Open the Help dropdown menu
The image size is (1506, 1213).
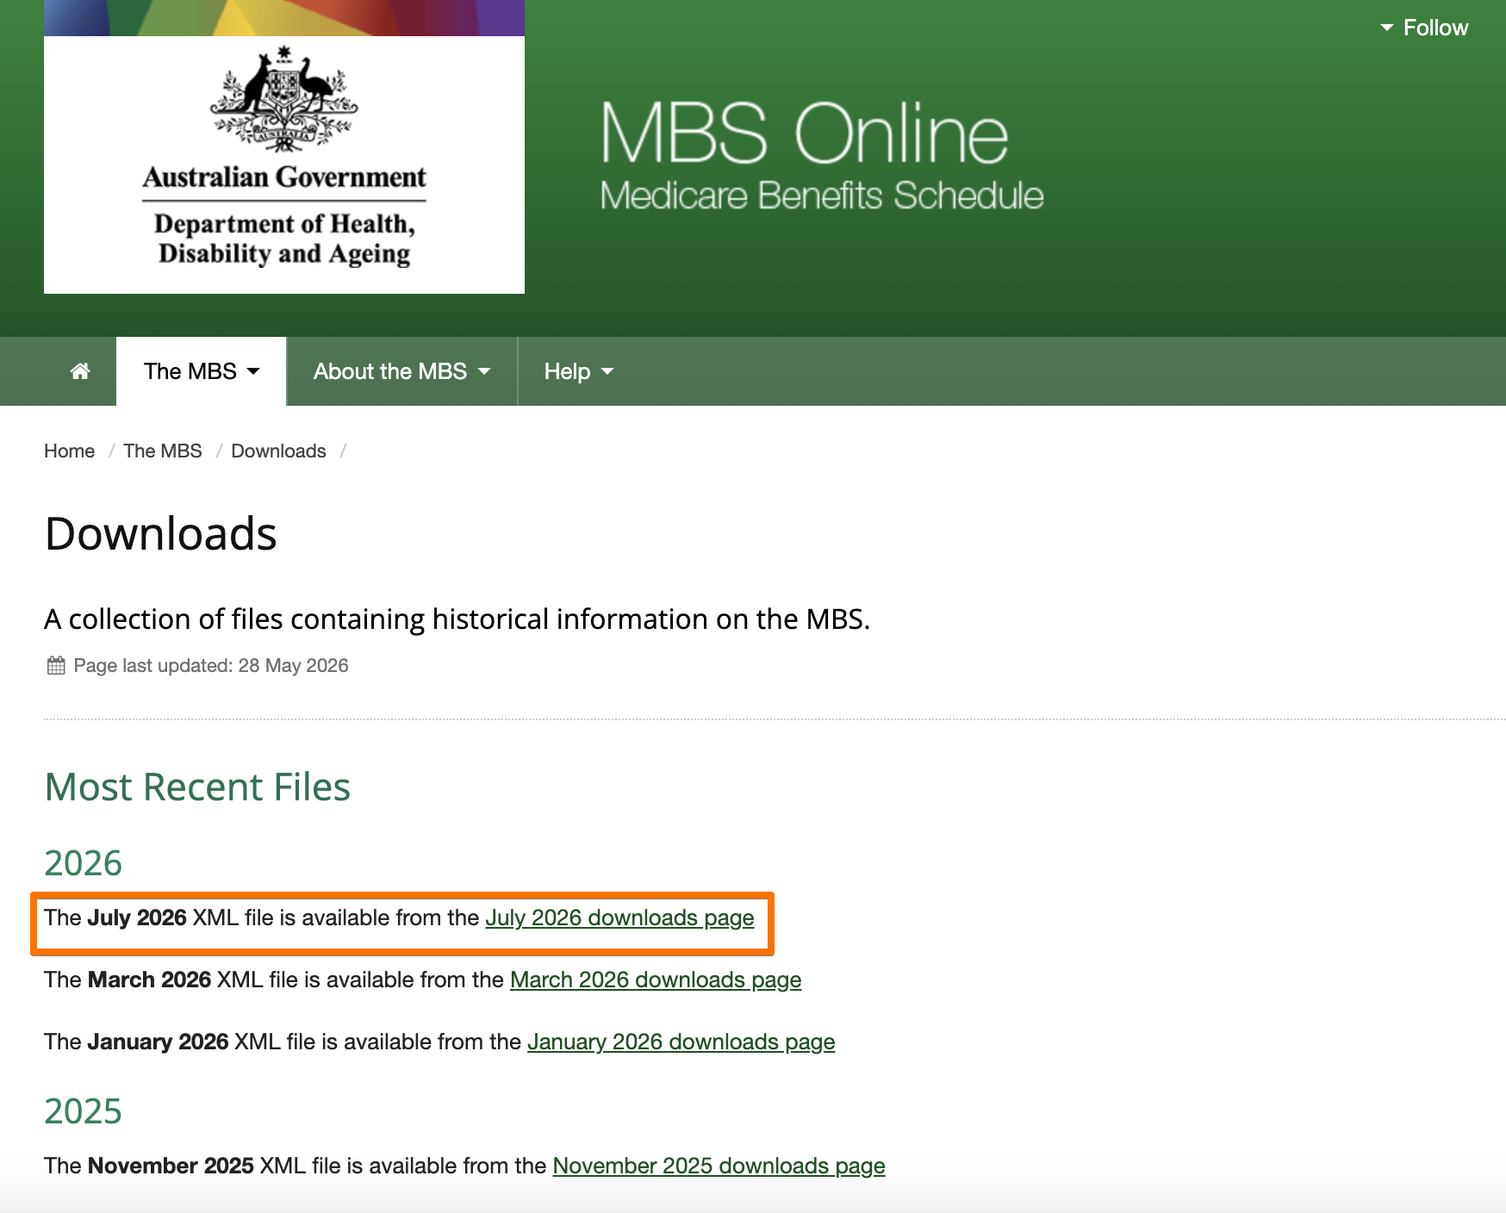pyautogui.click(x=578, y=371)
